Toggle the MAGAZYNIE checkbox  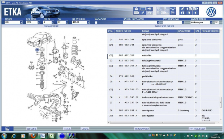click(x=96, y=22)
